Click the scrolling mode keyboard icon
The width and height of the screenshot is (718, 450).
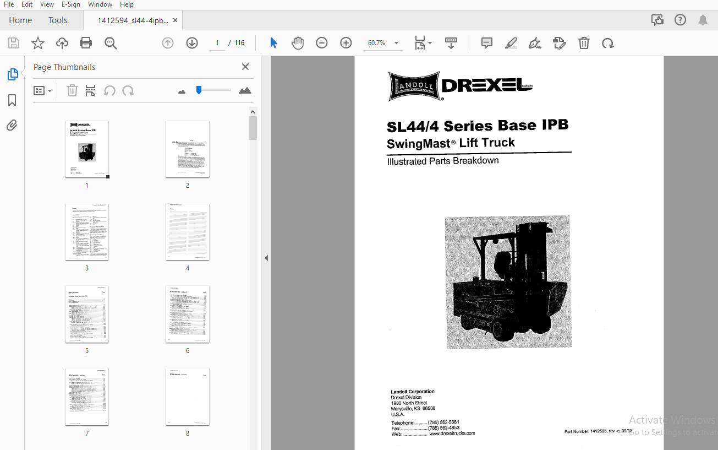[x=451, y=43]
